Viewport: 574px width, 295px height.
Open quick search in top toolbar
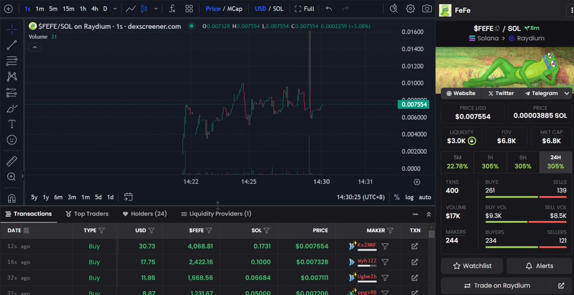(394, 9)
